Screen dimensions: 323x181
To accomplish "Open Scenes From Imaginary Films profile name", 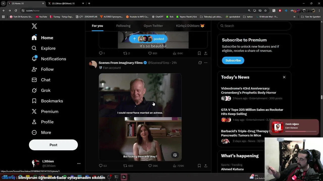I will [121, 63].
